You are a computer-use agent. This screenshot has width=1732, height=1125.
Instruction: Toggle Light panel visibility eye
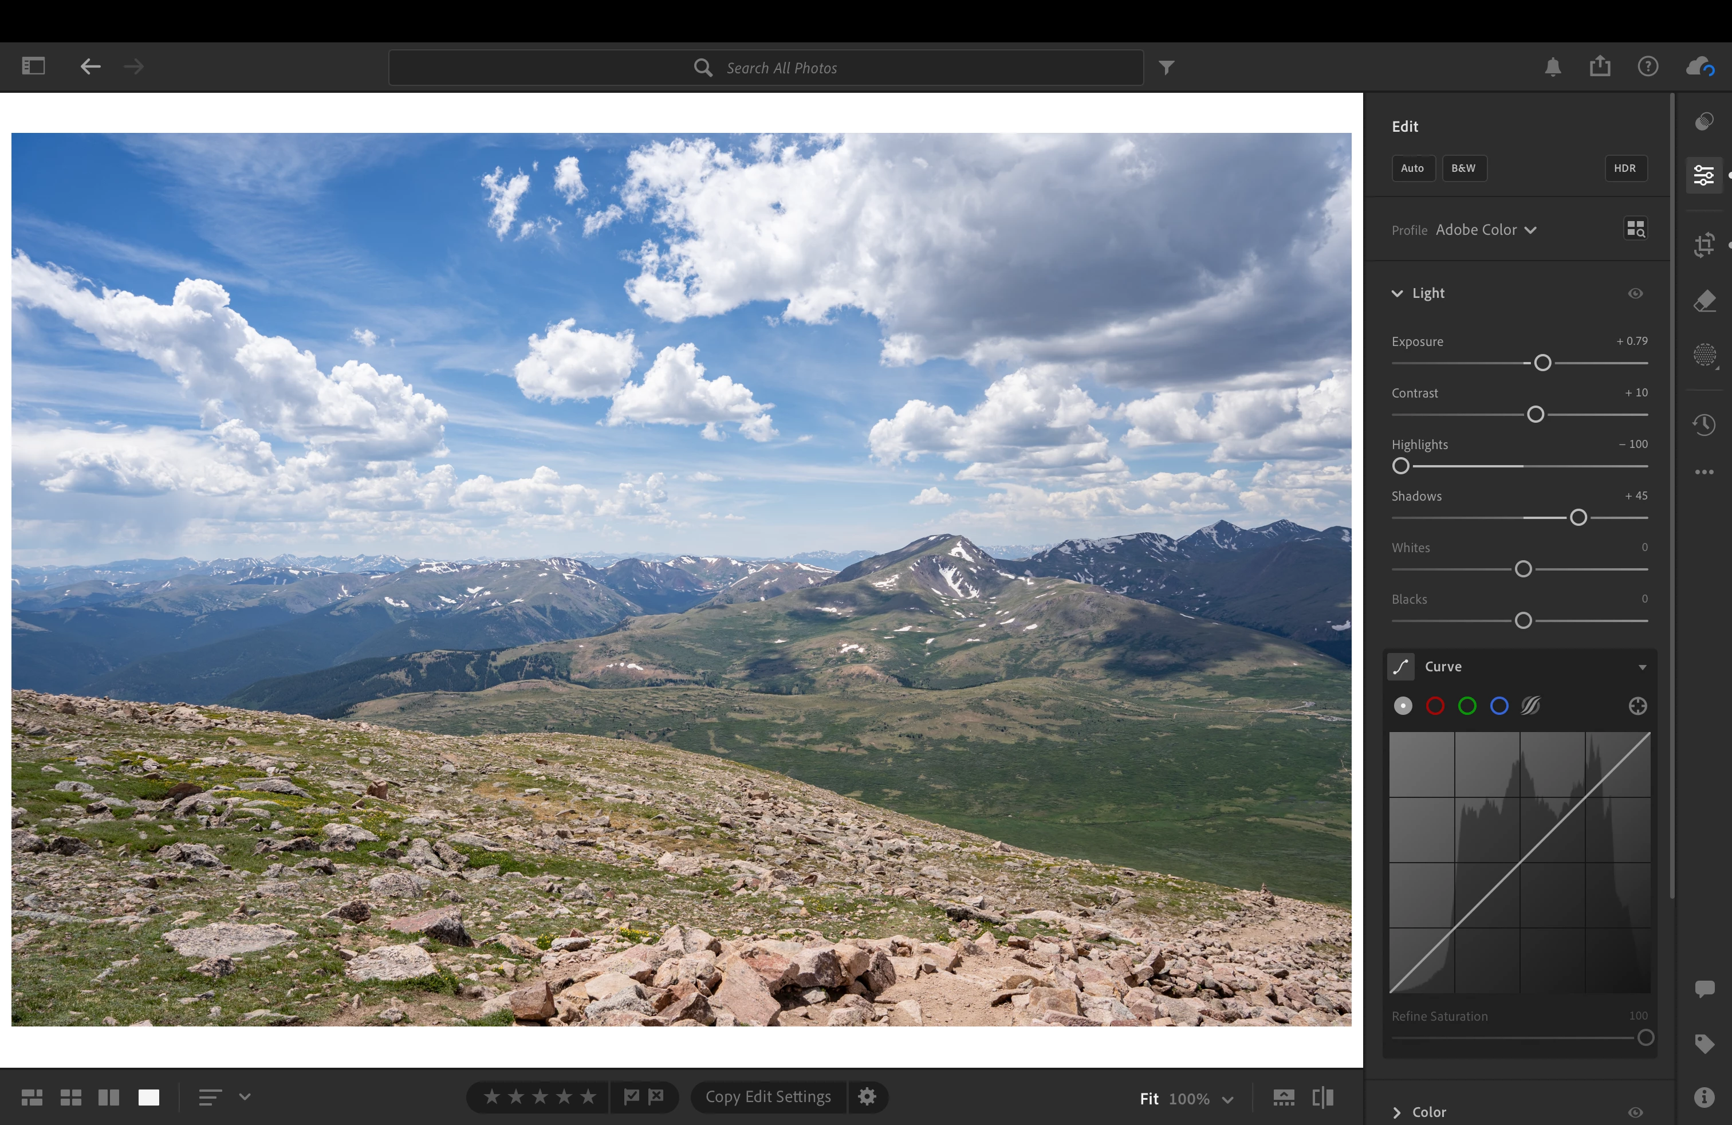pyautogui.click(x=1635, y=293)
